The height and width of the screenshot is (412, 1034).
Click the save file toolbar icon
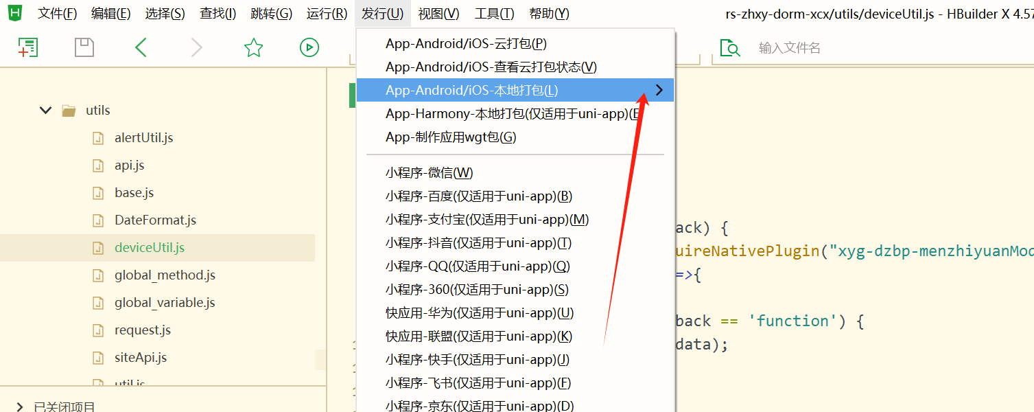84,47
